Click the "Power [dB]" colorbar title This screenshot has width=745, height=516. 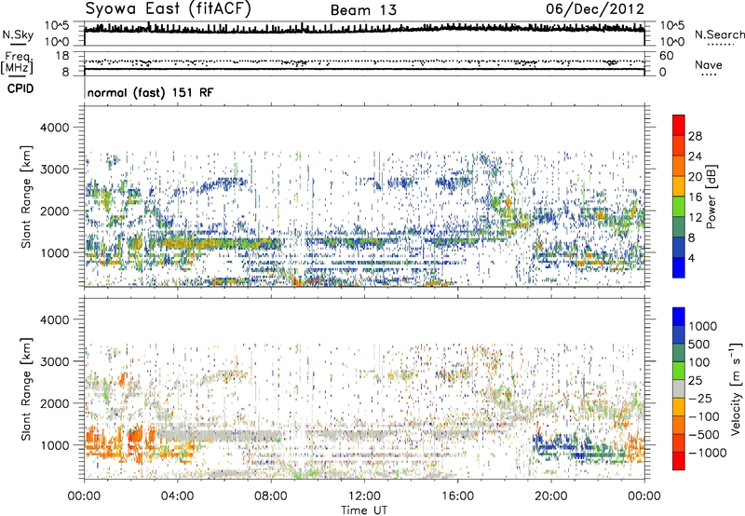[711, 197]
